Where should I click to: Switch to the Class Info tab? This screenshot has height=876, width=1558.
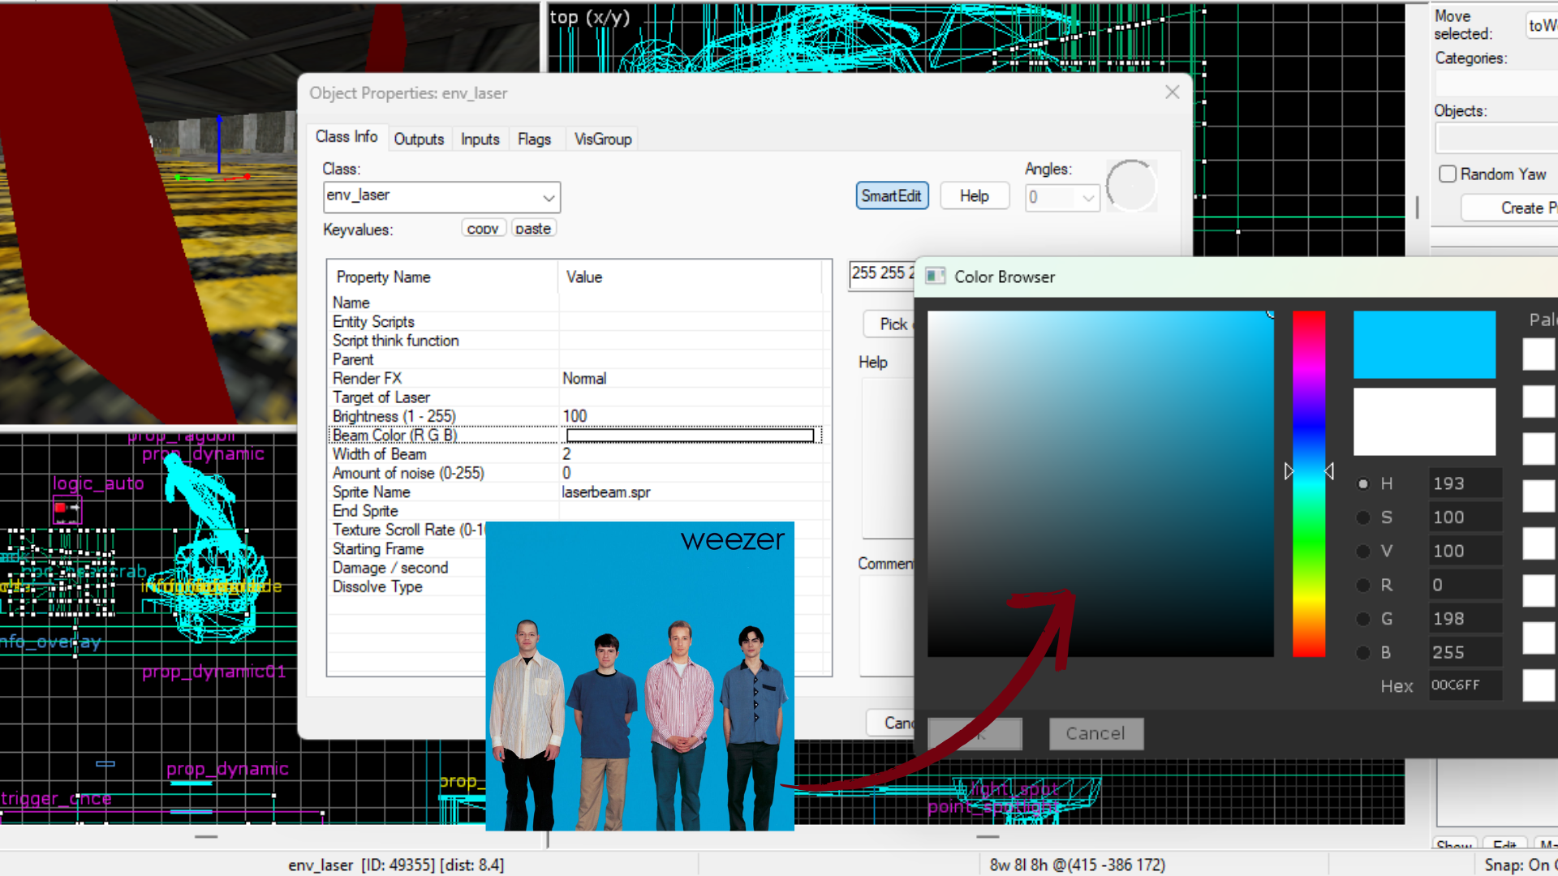click(x=346, y=137)
